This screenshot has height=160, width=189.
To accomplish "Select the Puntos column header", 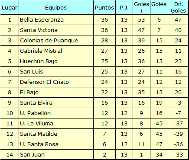I will pyautogui.click(x=104, y=7).
